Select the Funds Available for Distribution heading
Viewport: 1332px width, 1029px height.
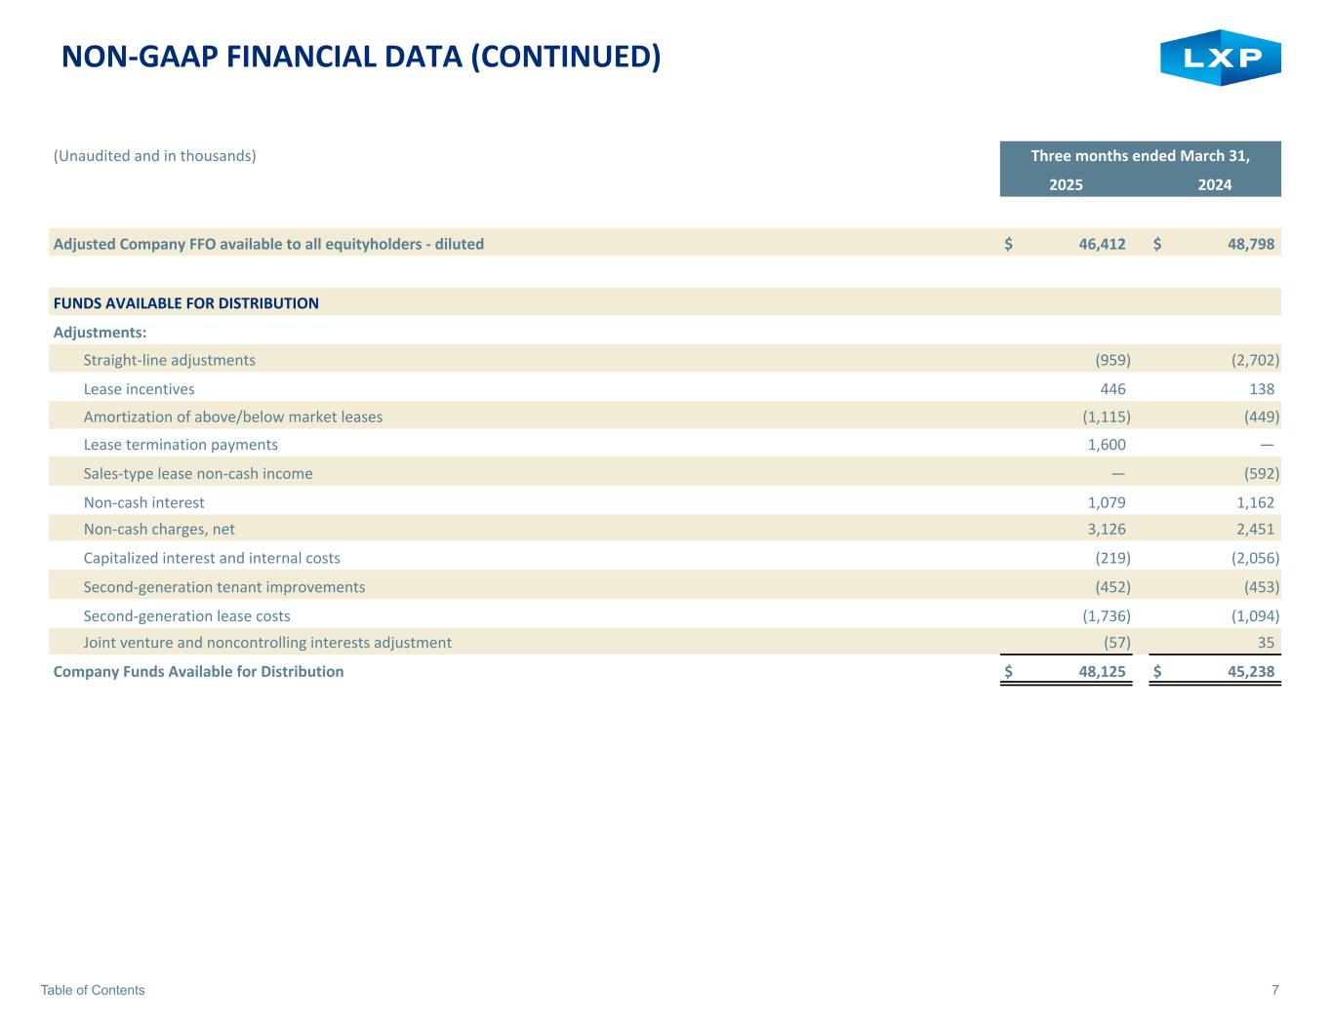pos(185,302)
